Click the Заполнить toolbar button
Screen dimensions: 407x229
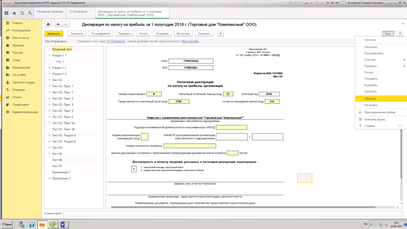pyautogui.click(x=77, y=33)
